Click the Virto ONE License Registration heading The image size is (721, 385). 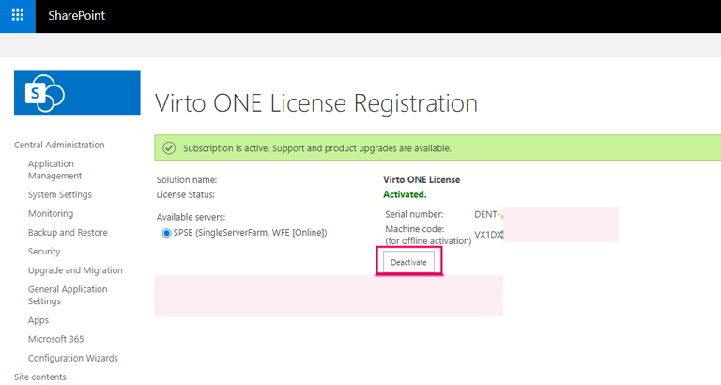click(x=316, y=103)
